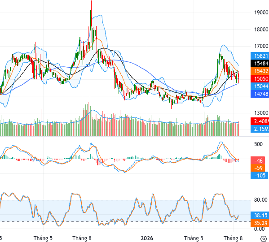The height and width of the screenshot is (242, 269).
Task: Click the 500 level on MACD scale
Action: tap(258, 144)
